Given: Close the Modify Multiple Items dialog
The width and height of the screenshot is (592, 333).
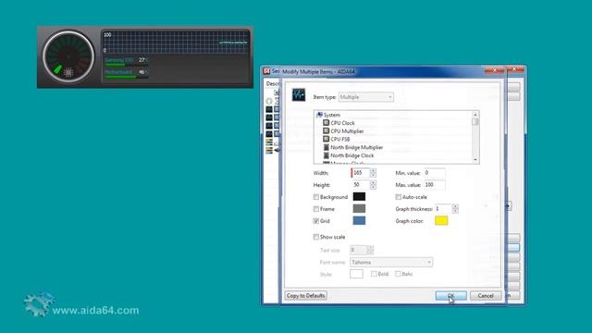Looking at the screenshot, I should [494, 70].
